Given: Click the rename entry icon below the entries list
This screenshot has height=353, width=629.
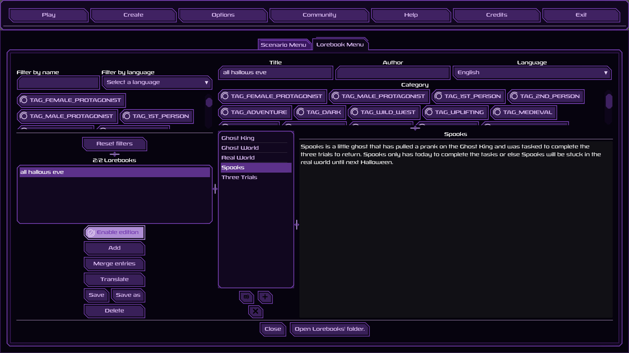Looking at the screenshot, I should (246, 297).
